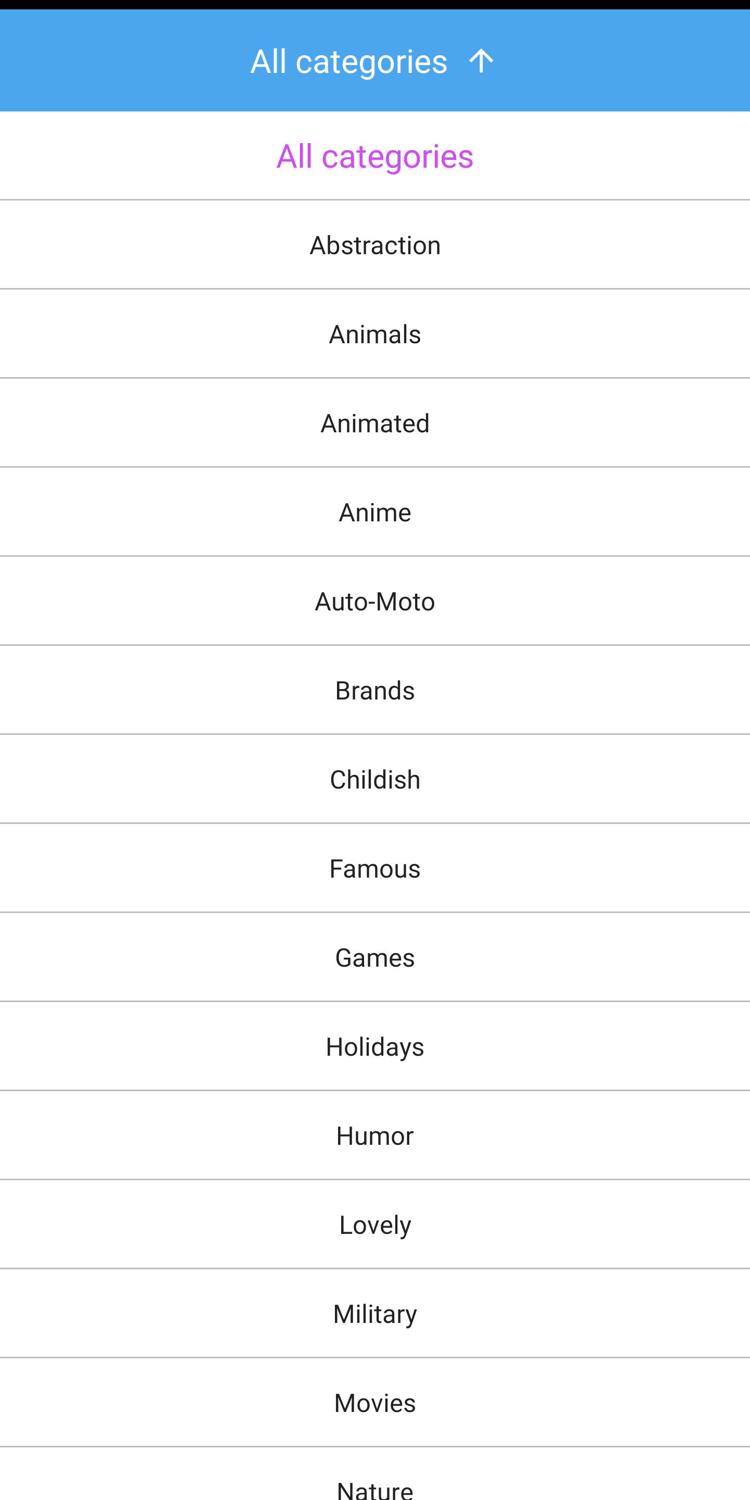Click the up arrow icon in header

click(481, 60)
